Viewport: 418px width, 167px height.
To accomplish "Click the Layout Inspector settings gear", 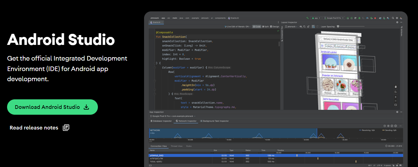I will [397, 22].
